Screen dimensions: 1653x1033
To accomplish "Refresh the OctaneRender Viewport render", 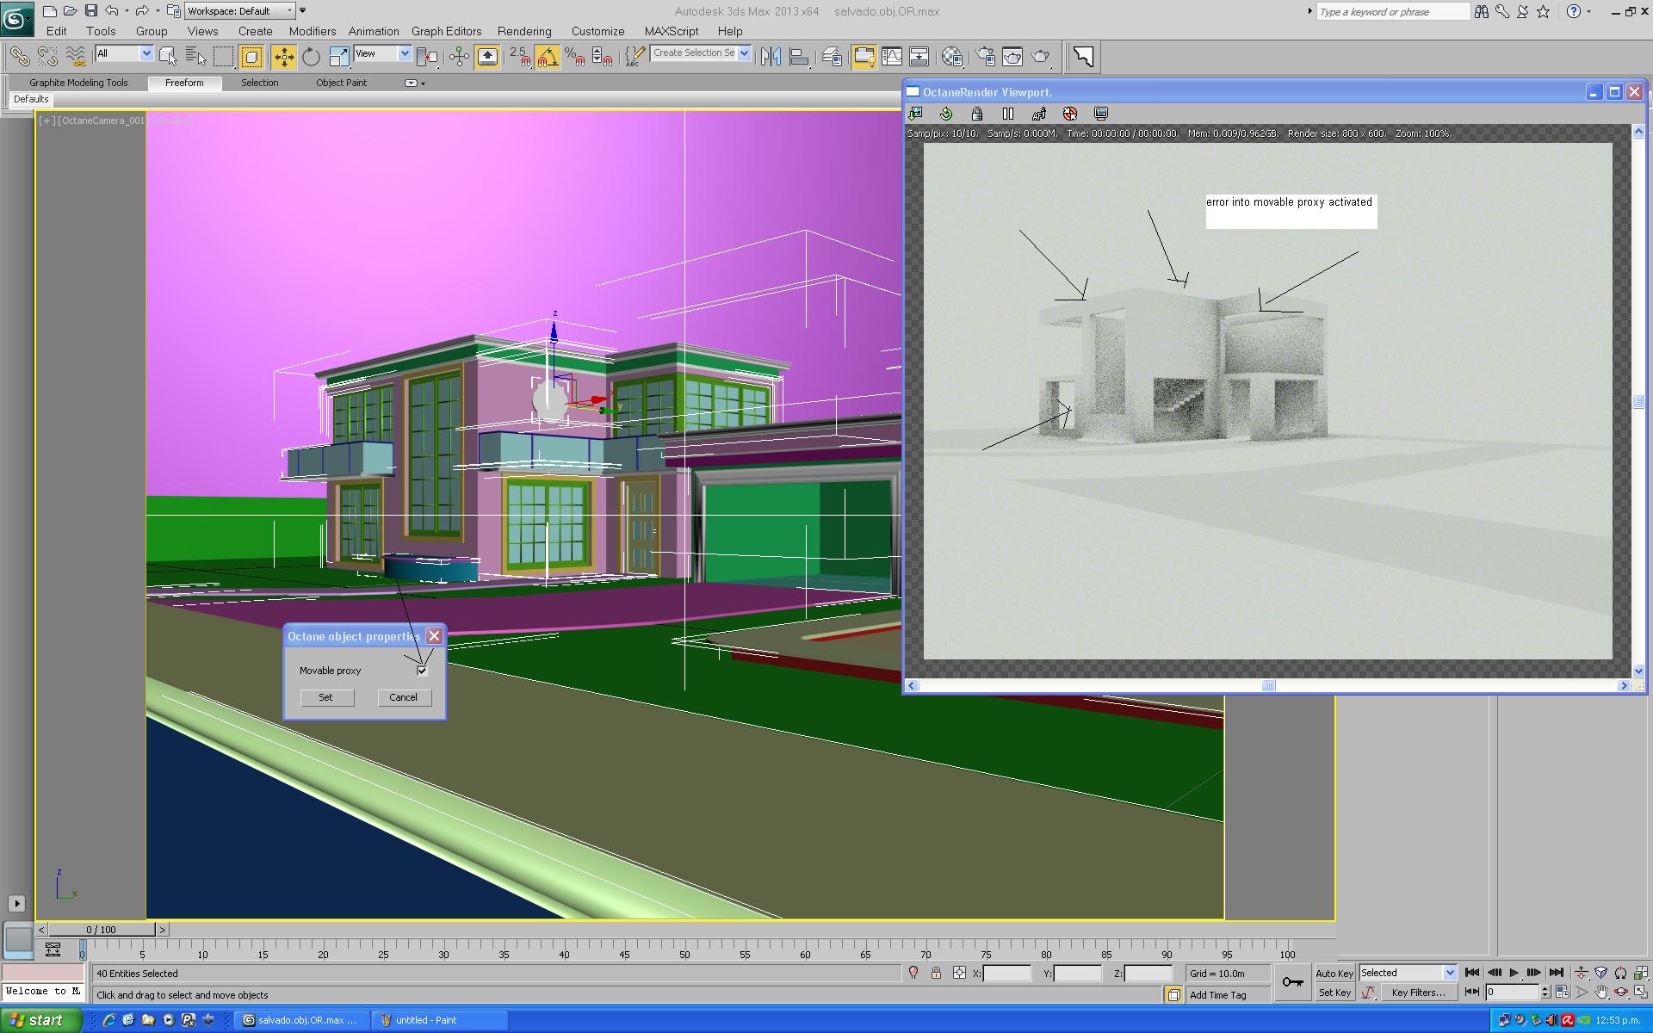I will 945,114.
